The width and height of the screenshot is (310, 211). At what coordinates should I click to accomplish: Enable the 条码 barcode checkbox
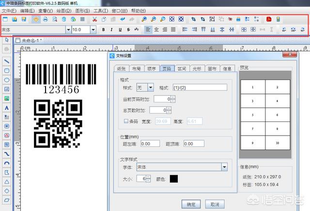point(126,121)
